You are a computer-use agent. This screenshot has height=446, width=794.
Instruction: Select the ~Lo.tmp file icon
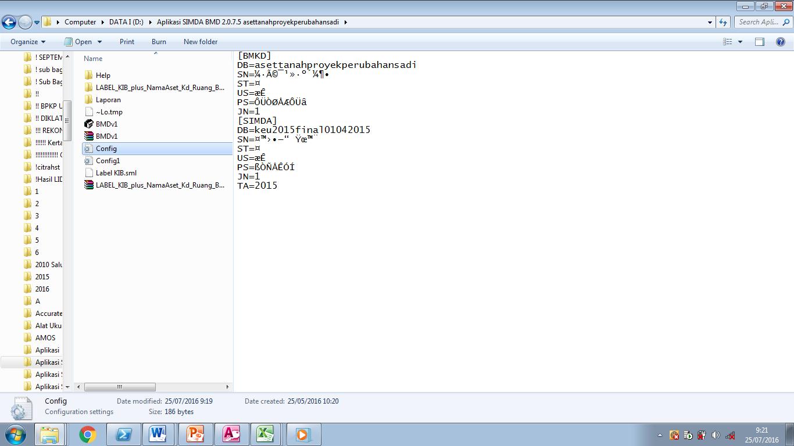pos(89,112)
